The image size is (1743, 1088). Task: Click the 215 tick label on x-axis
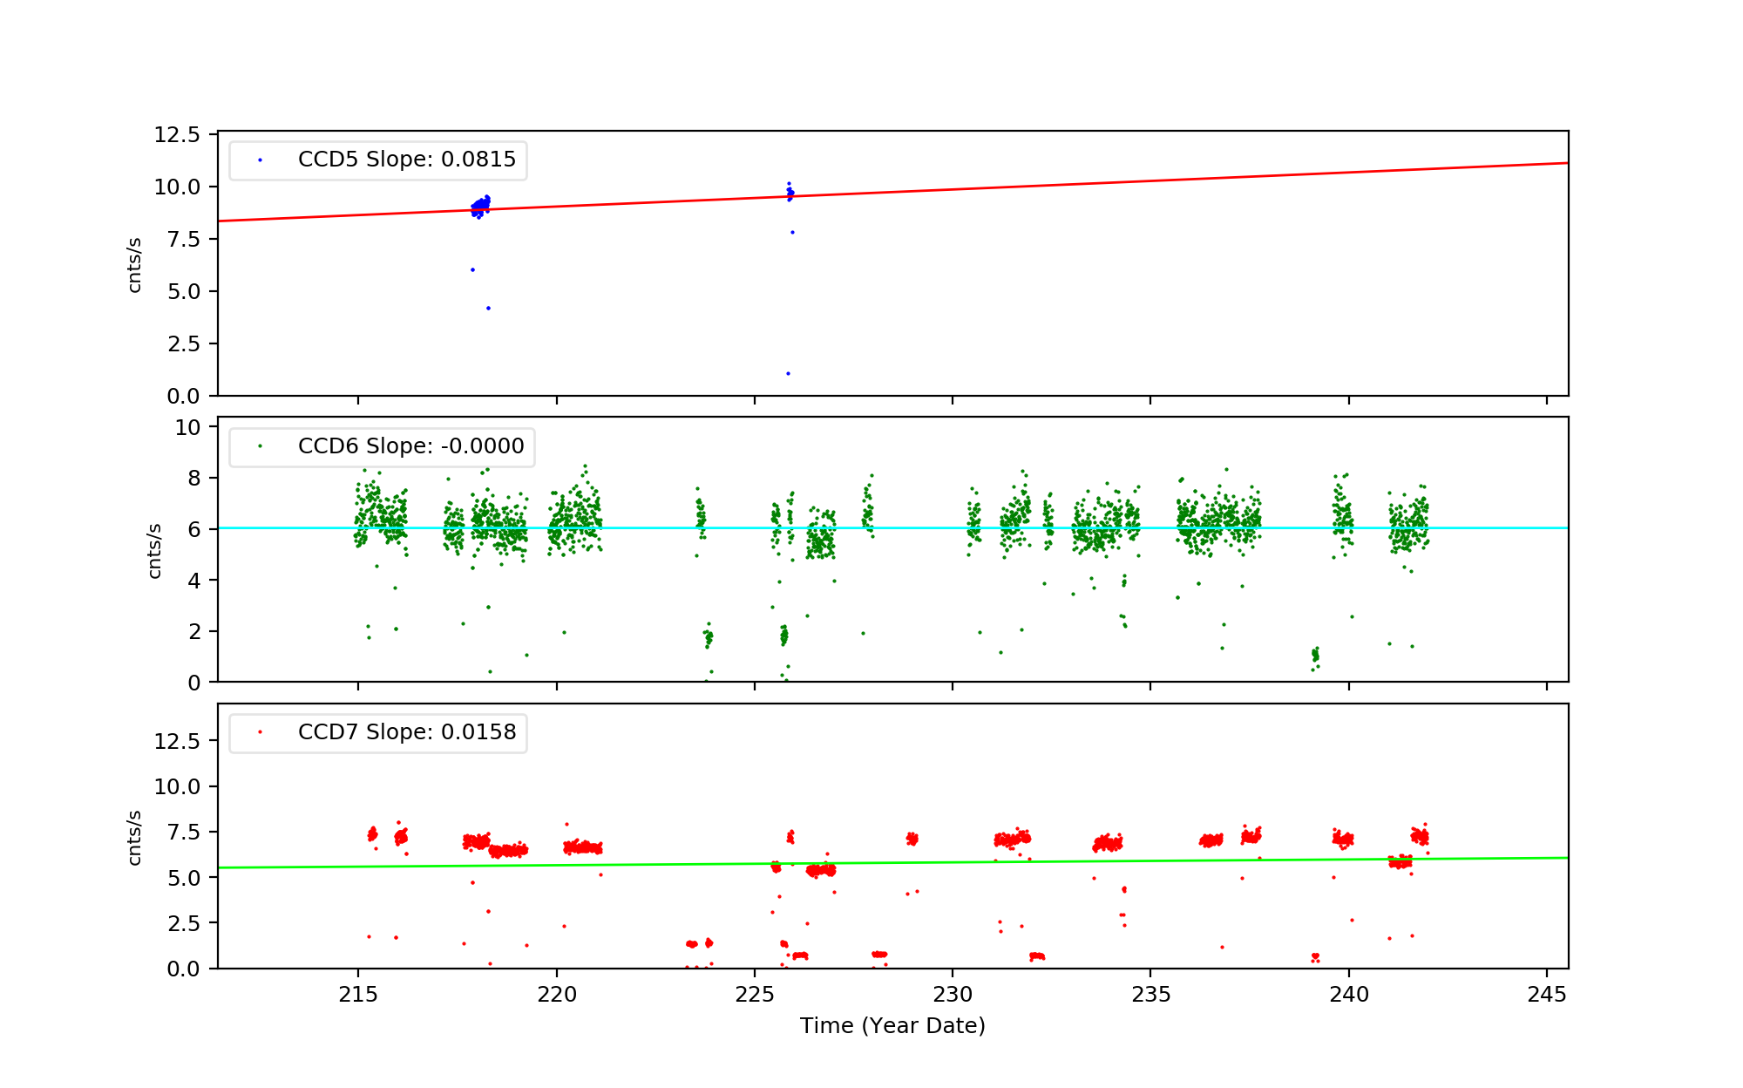(x=357, y=994)
